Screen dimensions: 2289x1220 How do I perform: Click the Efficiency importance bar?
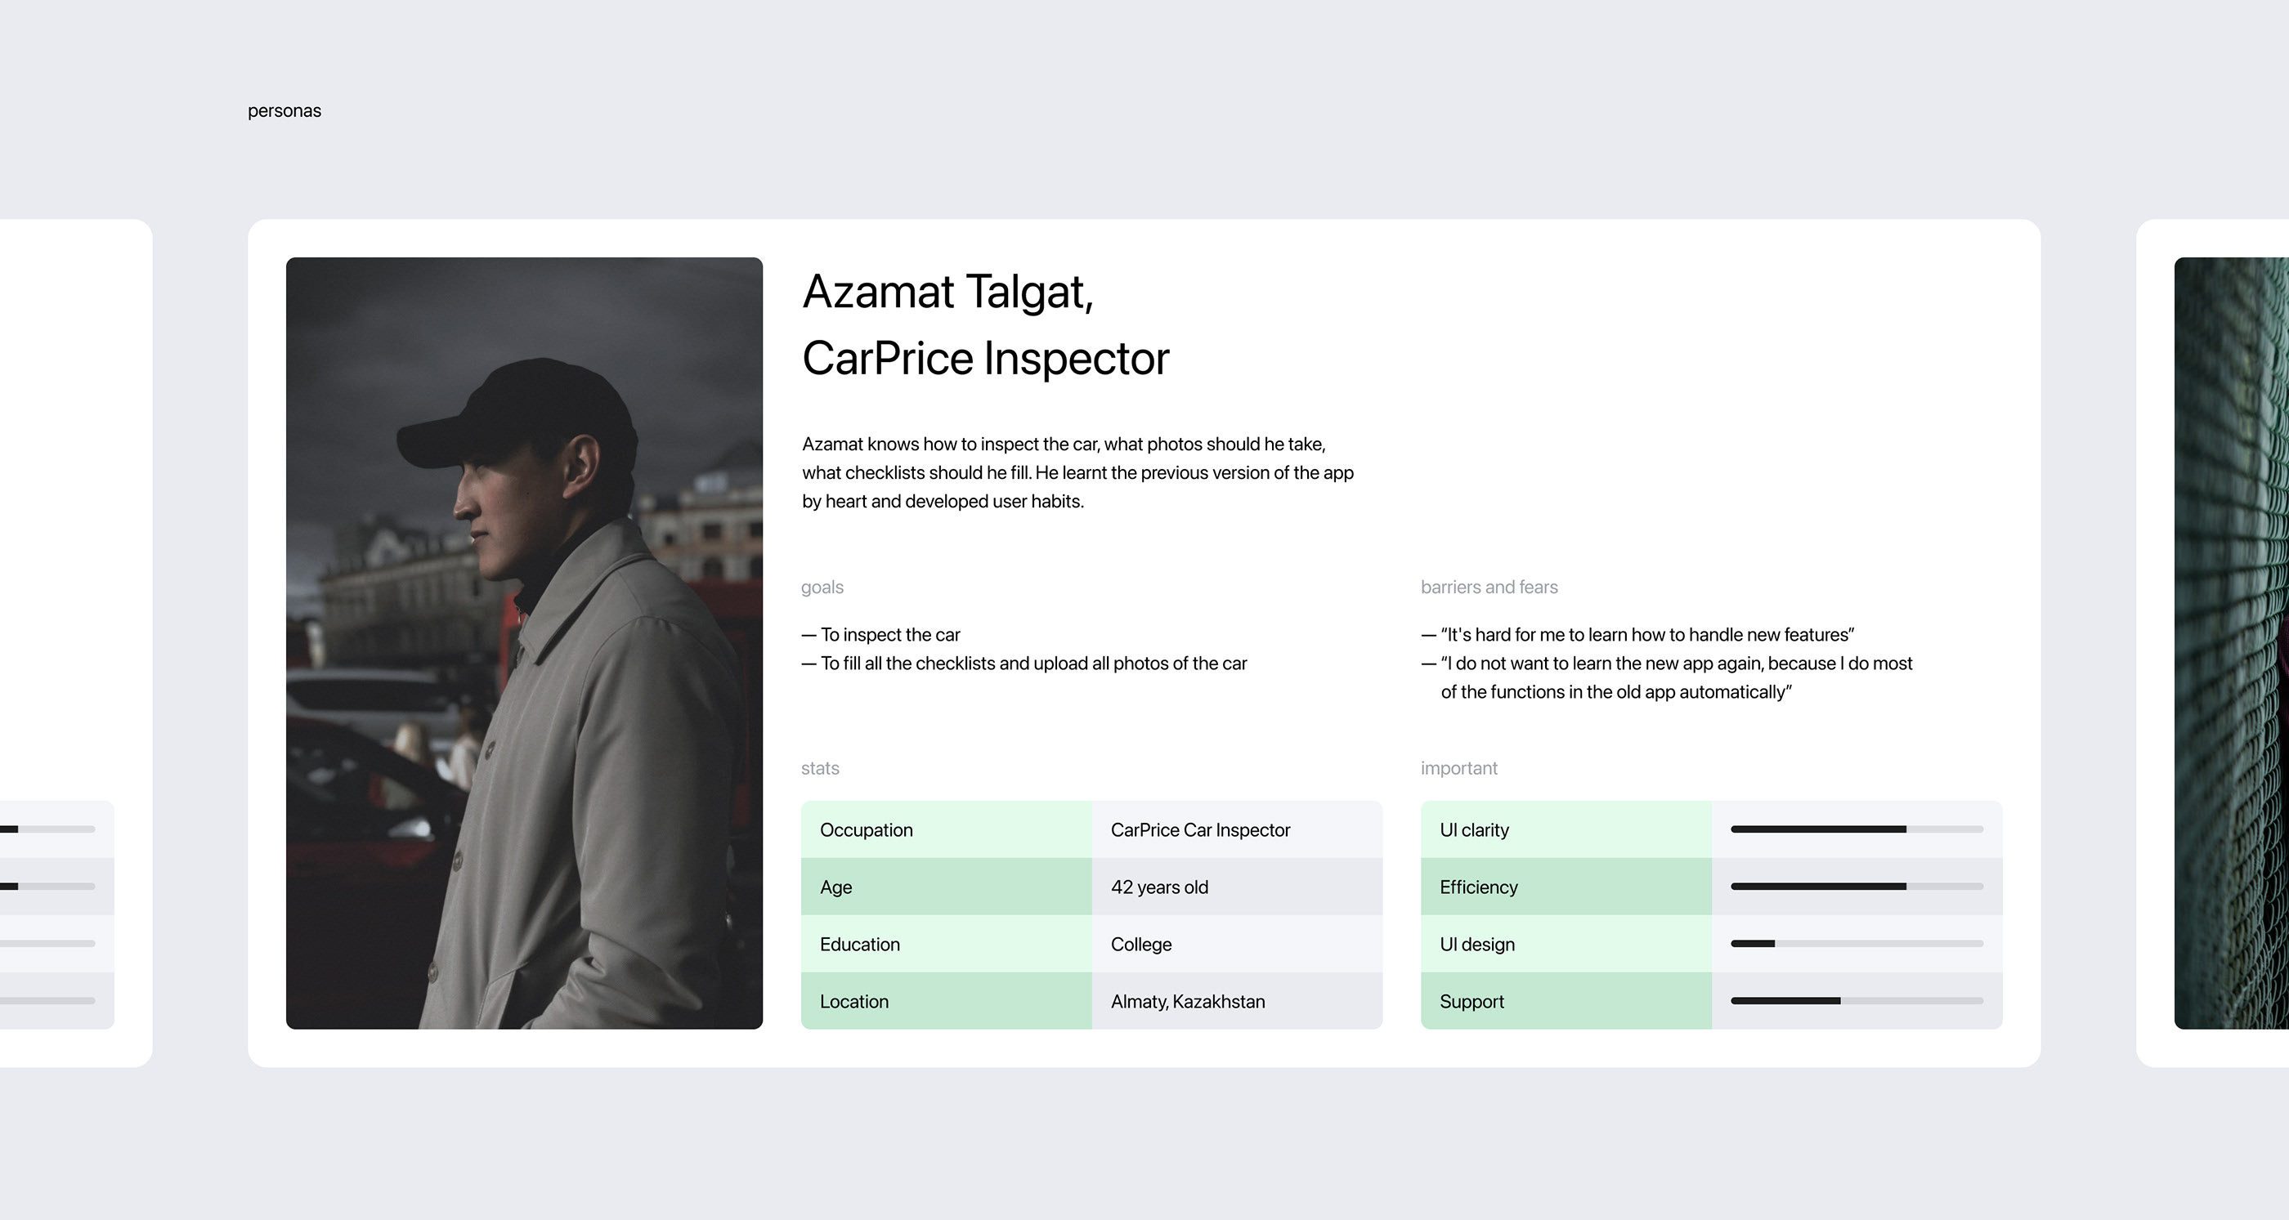pos(1857,886)
